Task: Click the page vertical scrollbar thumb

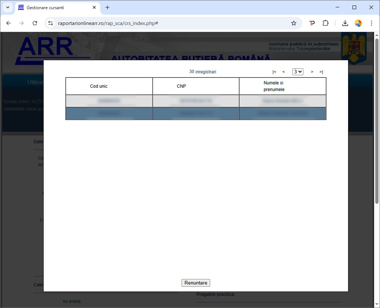Action: [377, 121]
